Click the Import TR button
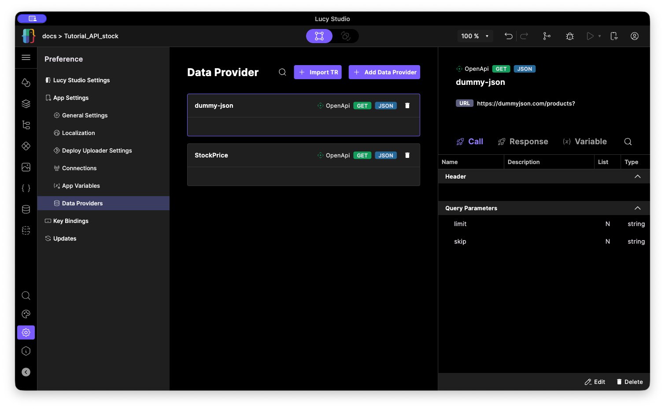Viewport: 665px width, 409px height. [x=318, y=72]
